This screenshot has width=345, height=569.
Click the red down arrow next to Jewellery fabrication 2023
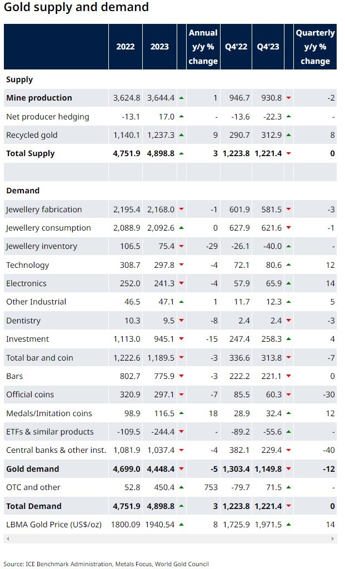click(181, 209)
